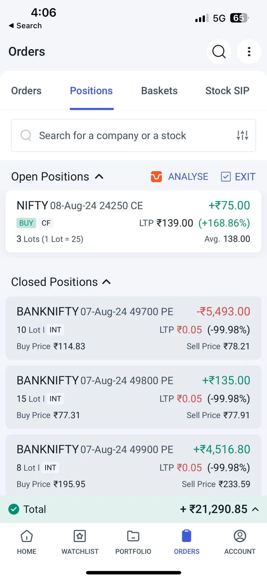The image size is (267, 580).
Task: Open the NIFTY 24250 CE open position
Action: [133, 221]
